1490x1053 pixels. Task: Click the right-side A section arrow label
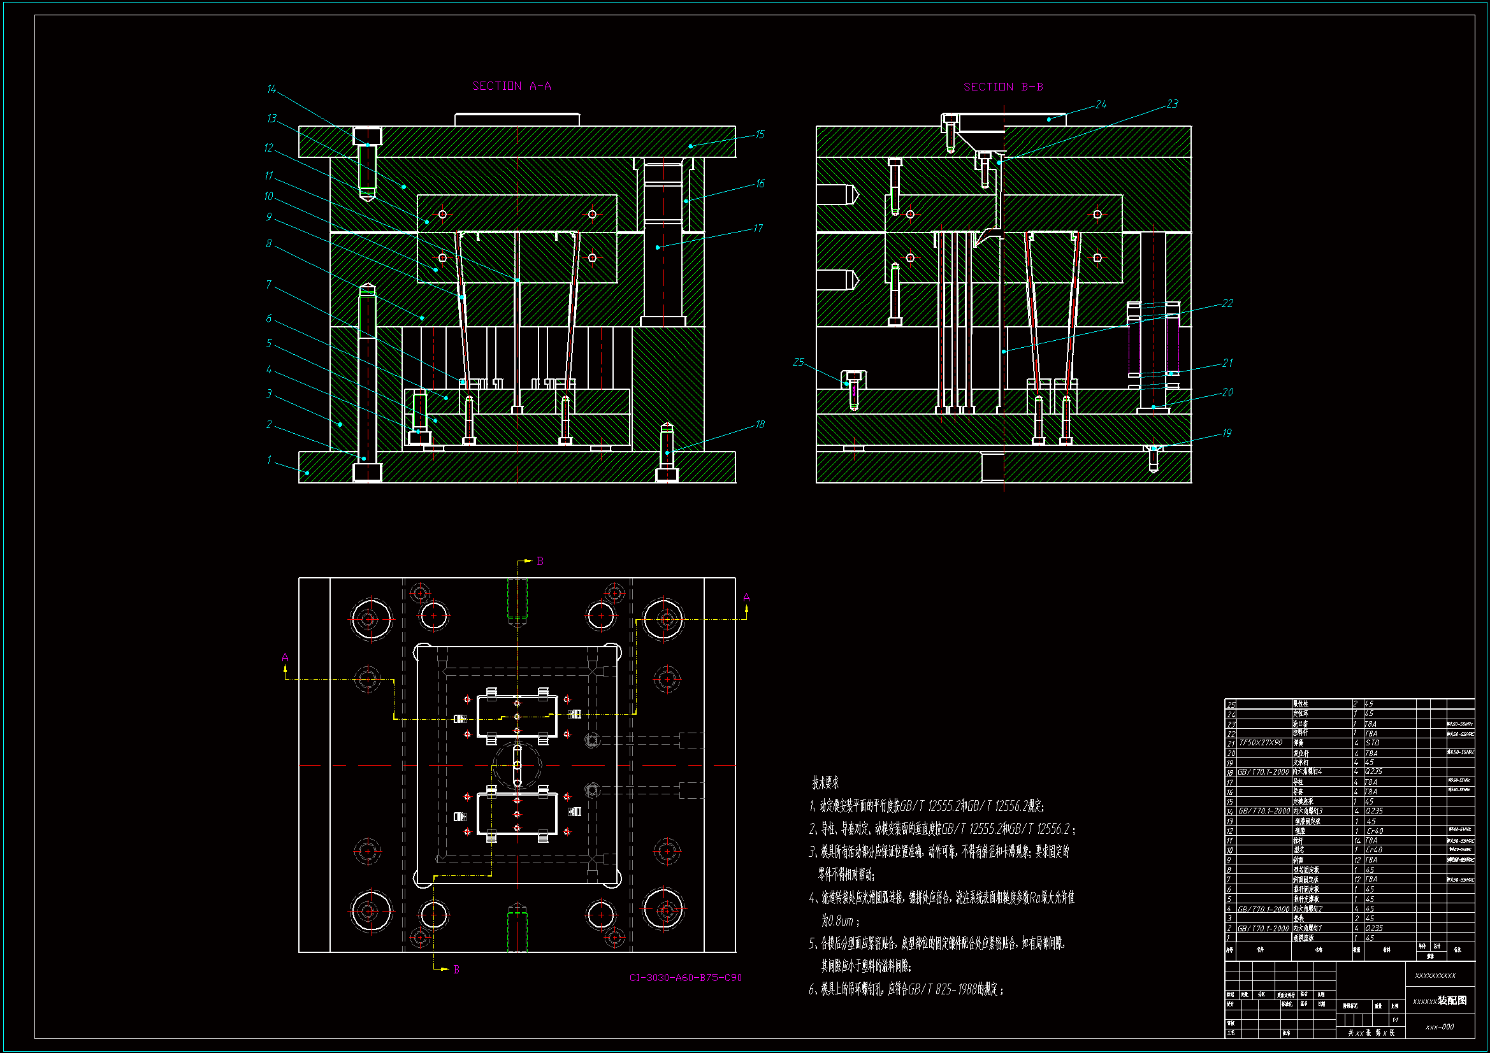pos(746,598)
